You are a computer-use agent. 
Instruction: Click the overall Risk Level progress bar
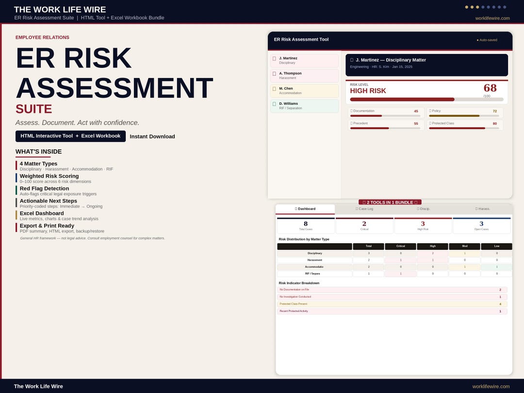427,99
